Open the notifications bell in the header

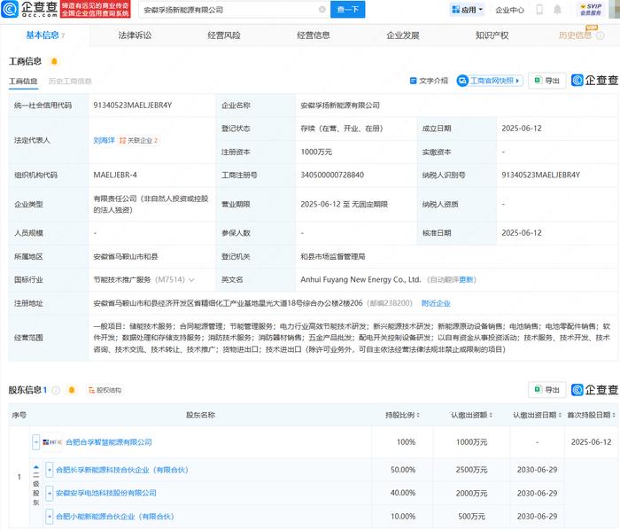click(x=557, y=10)
